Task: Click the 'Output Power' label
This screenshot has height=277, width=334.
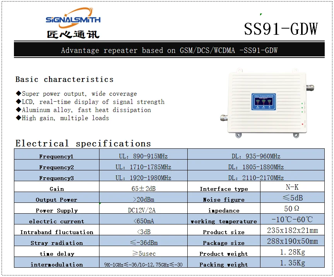Action: pyautogui.click(x=57, y=200)
